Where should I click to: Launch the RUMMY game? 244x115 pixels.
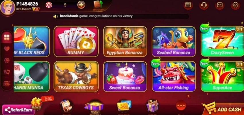point(76,41)
